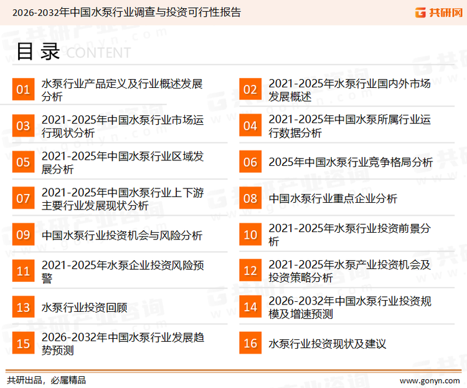Open chapter 2021-2025年水泵企业投资风险预警
Image resolution: width=467 pixels, height=388 pixels.
tap(123, 271)
